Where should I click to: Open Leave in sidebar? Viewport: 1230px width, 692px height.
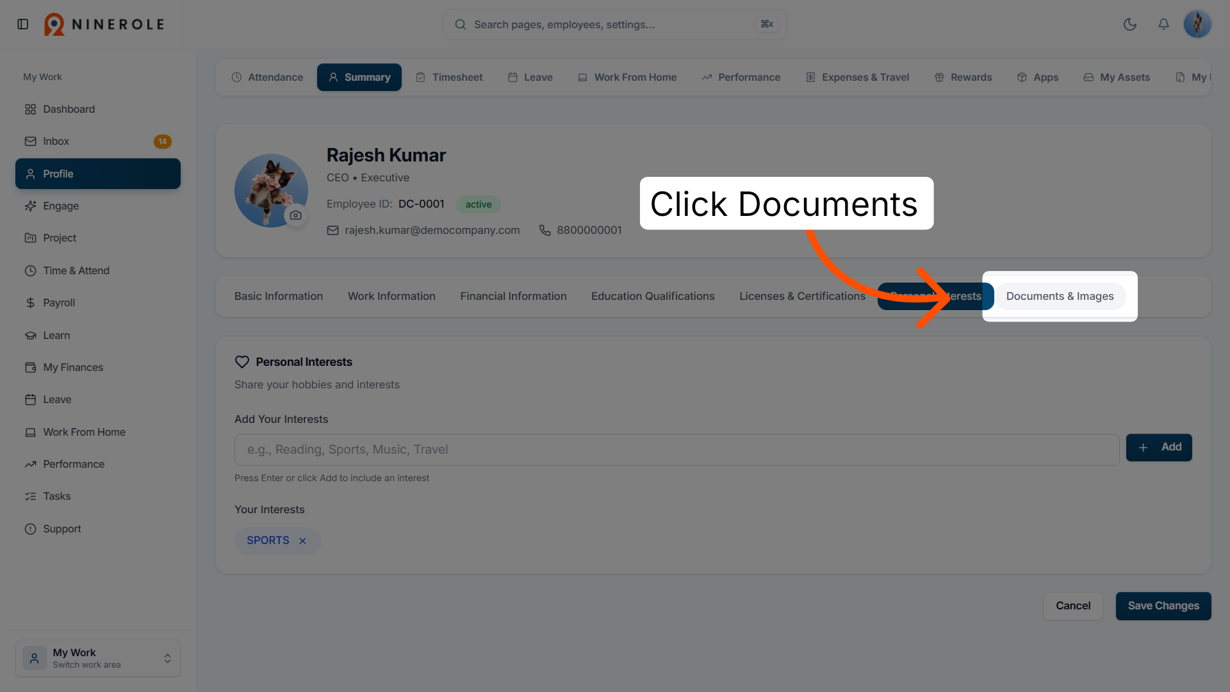click(x=98, y=399)
